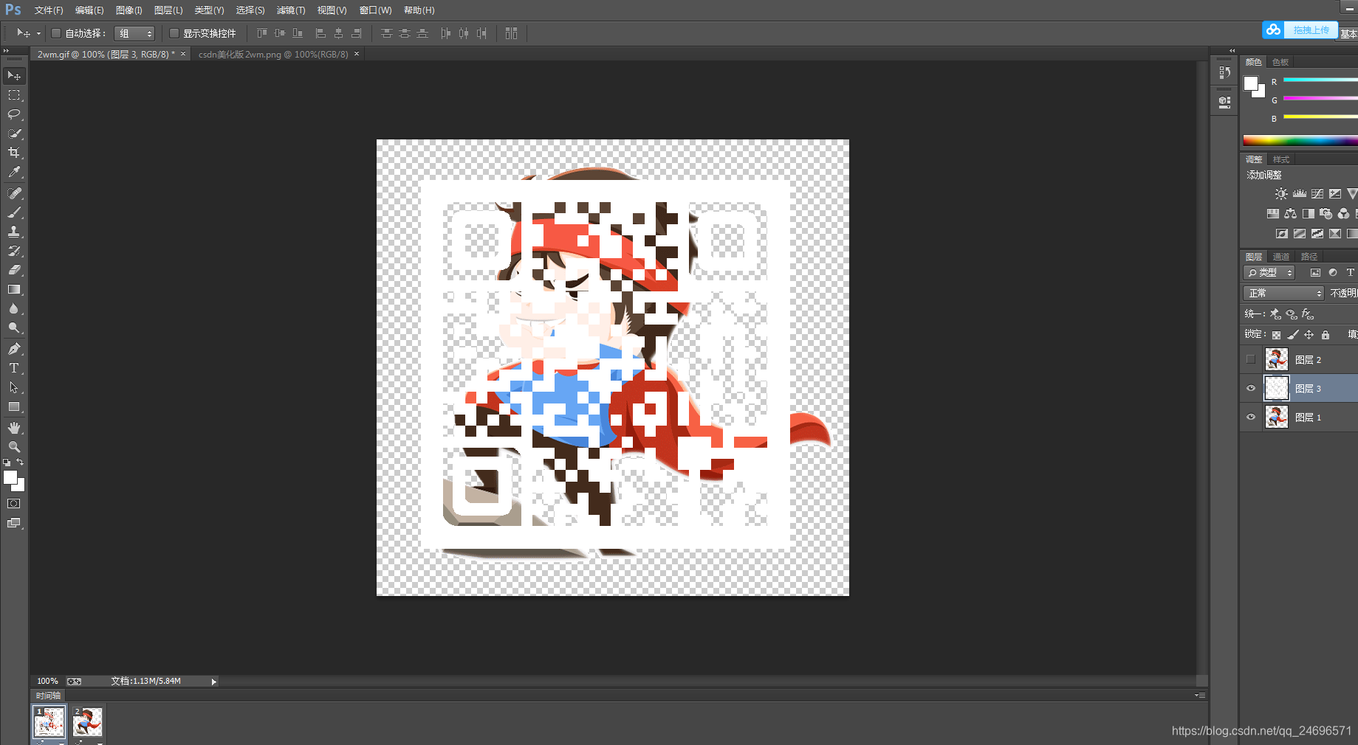The image size is (1358, 745).
Task: Select the History Brush tool
Action: click(x=14, y=251)
